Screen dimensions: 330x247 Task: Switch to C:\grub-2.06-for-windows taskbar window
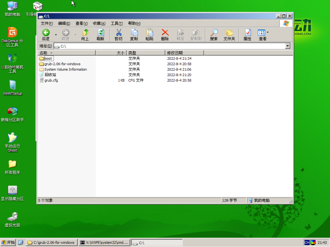tap(52, 243)
